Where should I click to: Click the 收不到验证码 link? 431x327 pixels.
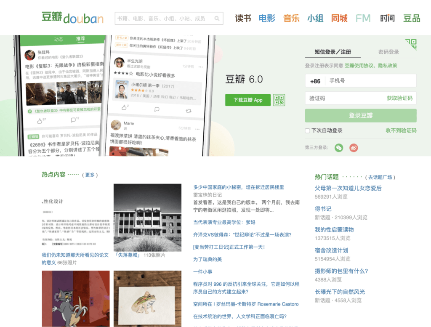pyautogui.click(x=401, y=130)
